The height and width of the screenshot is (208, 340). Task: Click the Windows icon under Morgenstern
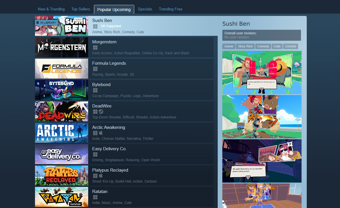pos(95,48)
